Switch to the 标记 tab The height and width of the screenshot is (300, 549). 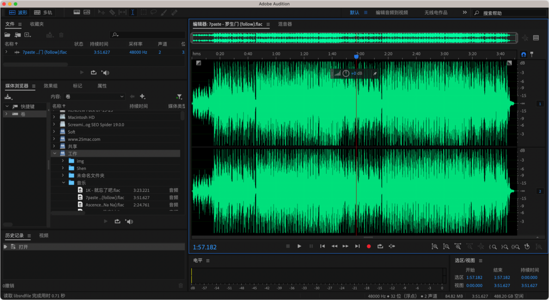[x=77, y=86]
